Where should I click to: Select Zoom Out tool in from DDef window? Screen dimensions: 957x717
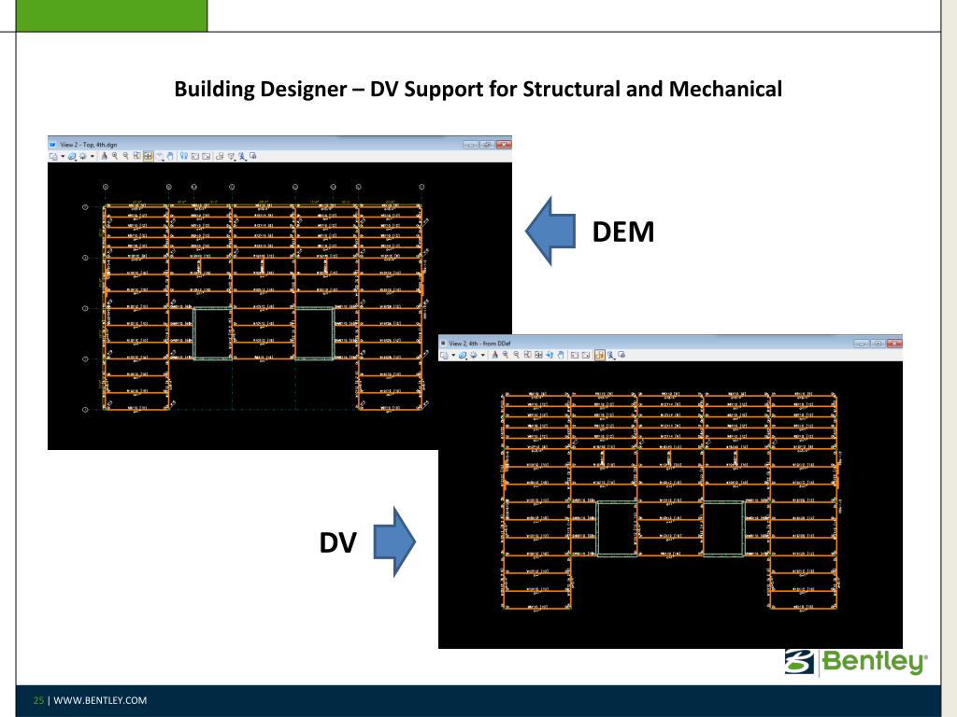click(x=516, y=355)
